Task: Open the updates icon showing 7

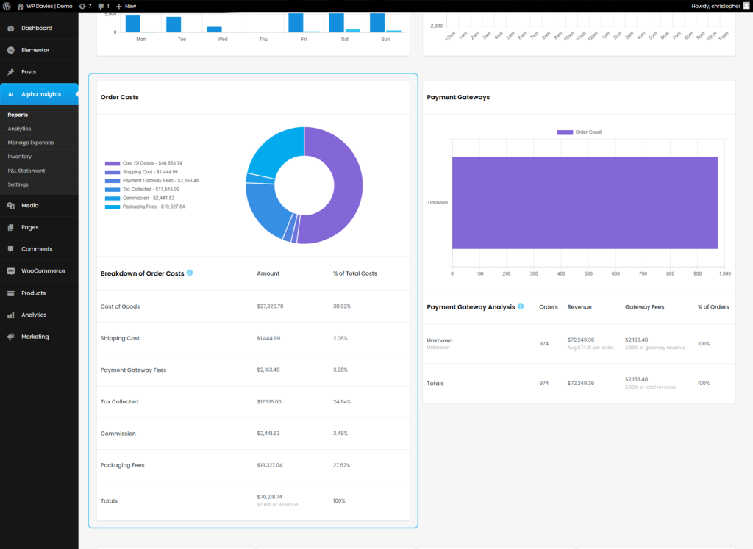Action: point(85,6)
